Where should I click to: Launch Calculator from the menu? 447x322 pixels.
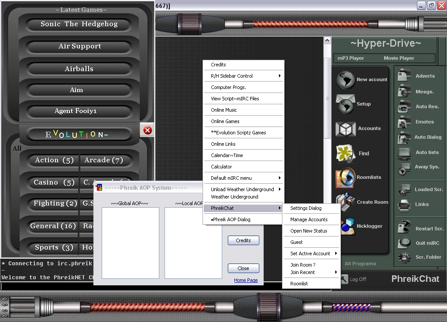(x=244, y=167)
